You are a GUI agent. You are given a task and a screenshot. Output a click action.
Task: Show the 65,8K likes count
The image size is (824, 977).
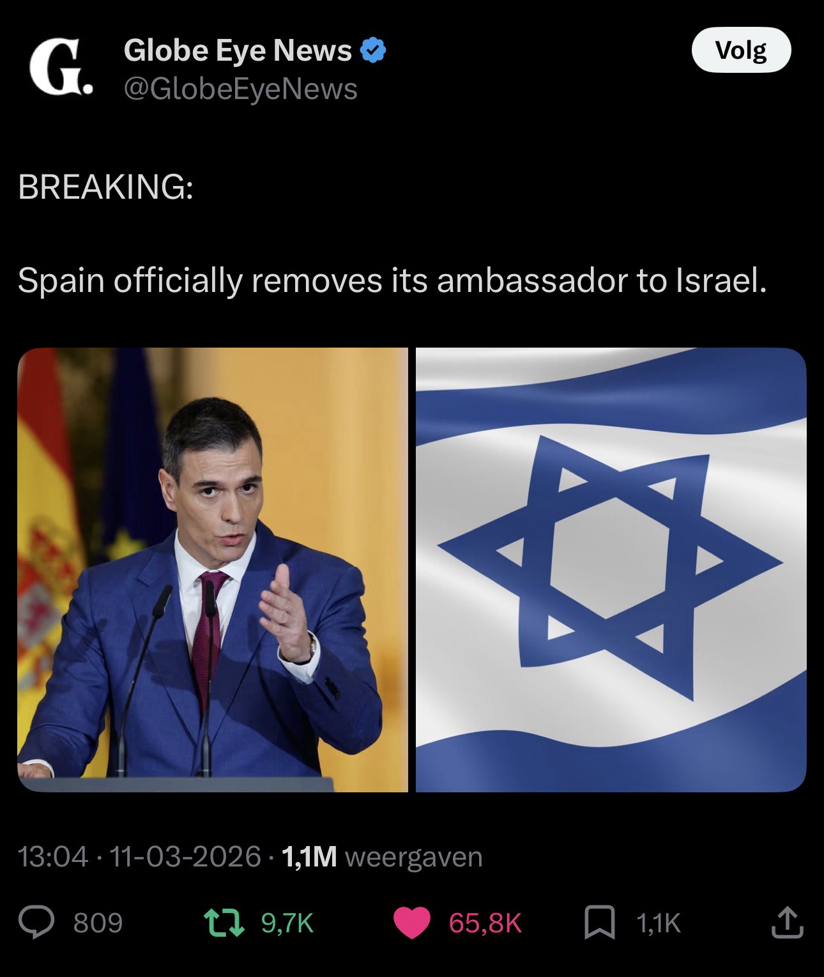(x=485, y=923)
